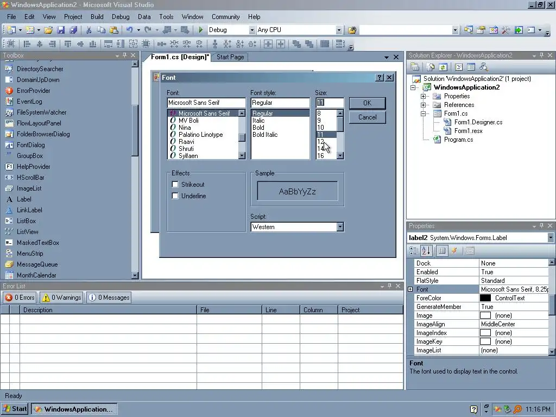556x417 pixels.
Task: Open the Debug menu
Action: tap(121, 17)
